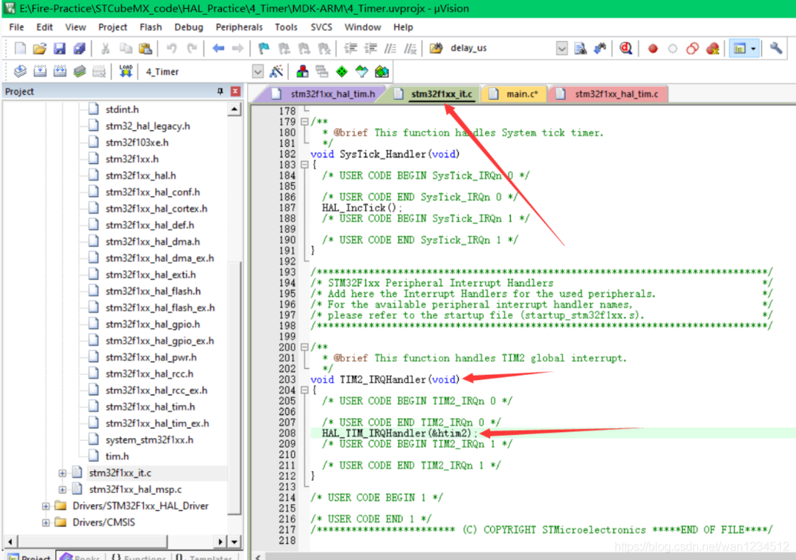Click the Build target toolbar icon

click(x=40, y=71)
